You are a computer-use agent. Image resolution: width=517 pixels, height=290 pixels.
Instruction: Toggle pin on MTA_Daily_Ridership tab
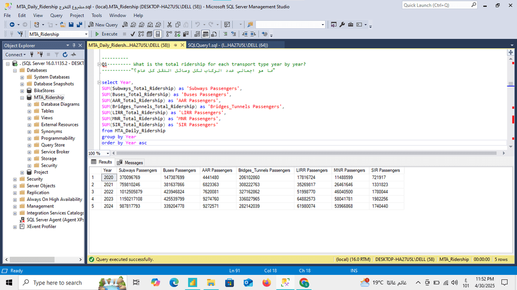click(x=175, y=45)
